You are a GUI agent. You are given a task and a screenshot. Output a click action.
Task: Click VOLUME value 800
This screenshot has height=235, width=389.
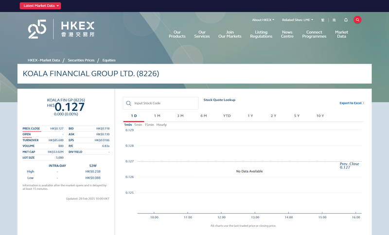click(x=61, y=146)
